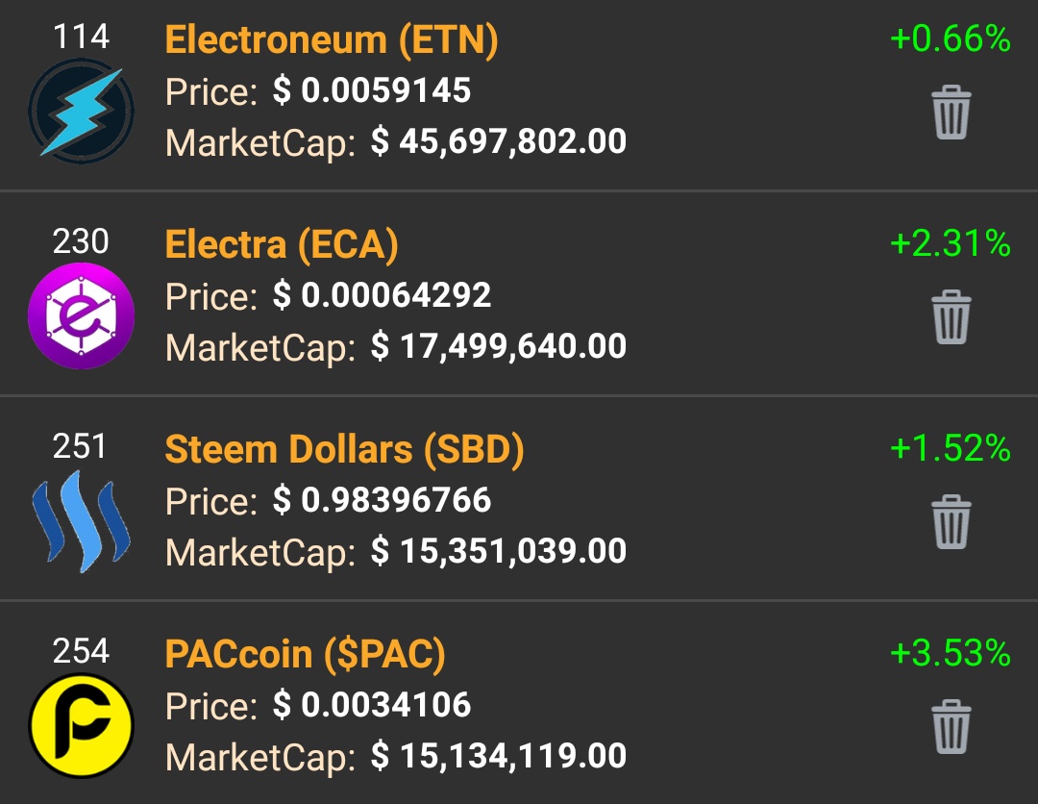Tap the Electroneum lightning bolt logo
The height and width of the screenshot is (804, 1038).
pyautogui.click(x=81, y=112)
